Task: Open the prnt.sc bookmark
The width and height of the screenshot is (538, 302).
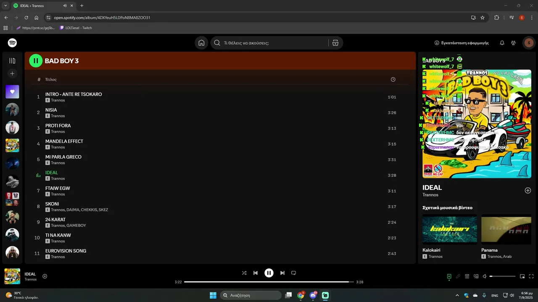Action: click(35, 28)
